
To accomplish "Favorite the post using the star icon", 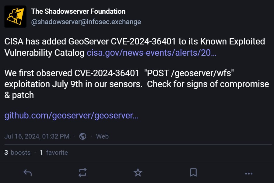I will tap(138, 173).
